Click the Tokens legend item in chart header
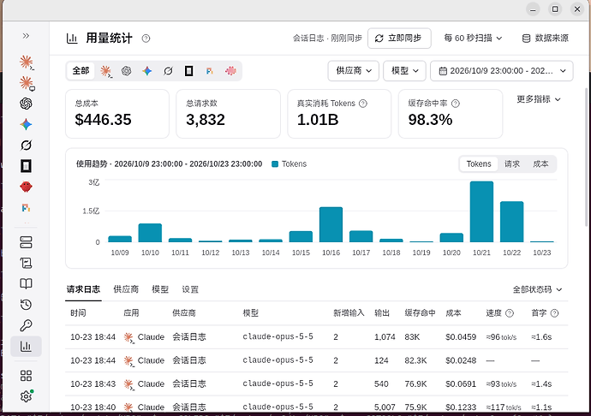 (290, 163)
